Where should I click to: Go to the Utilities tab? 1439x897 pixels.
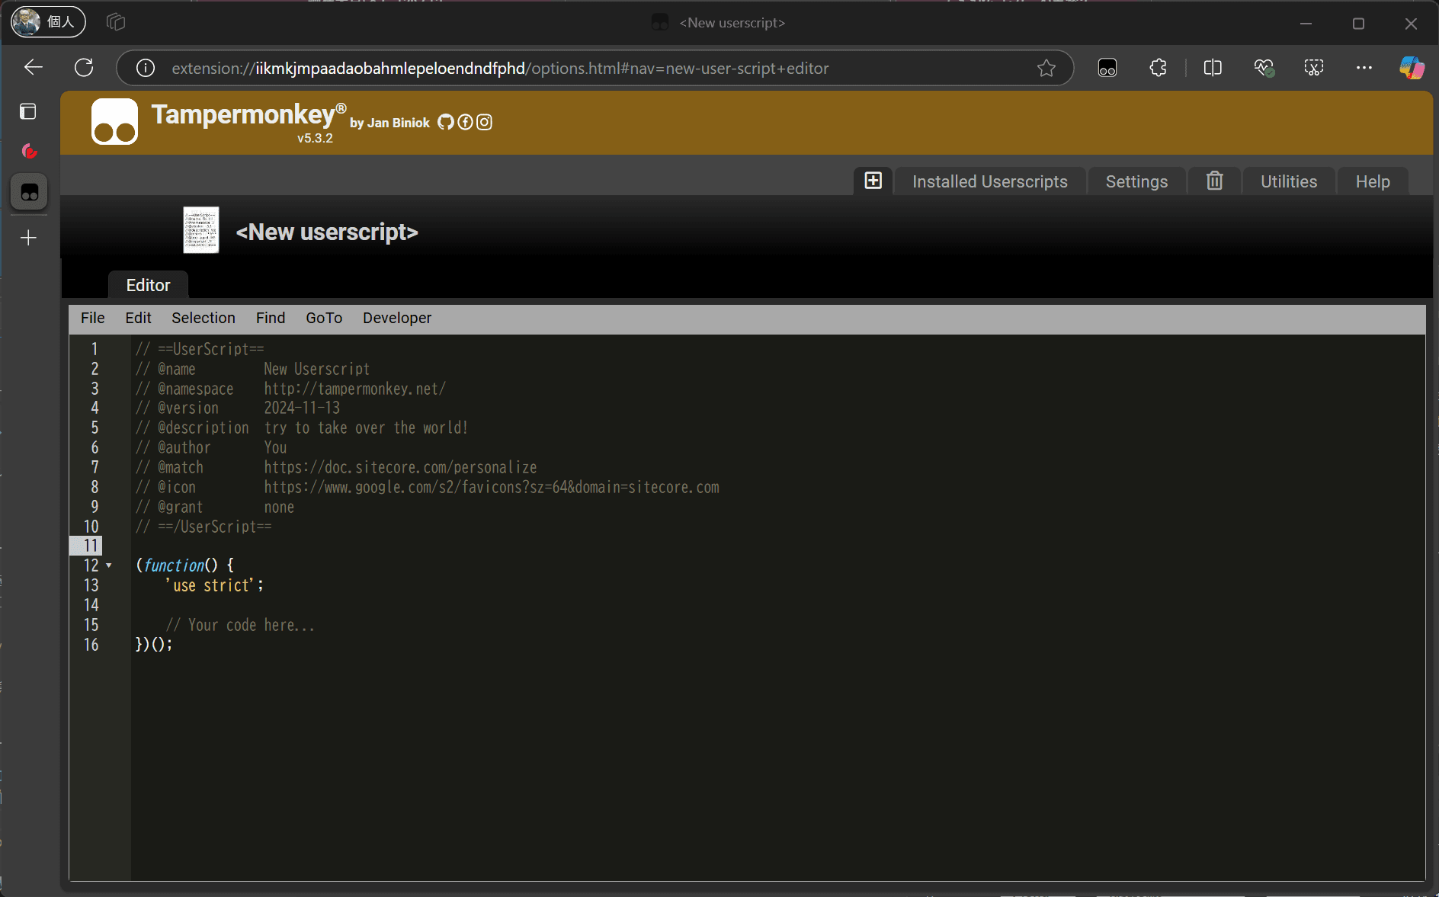(x=1288, y=181)
